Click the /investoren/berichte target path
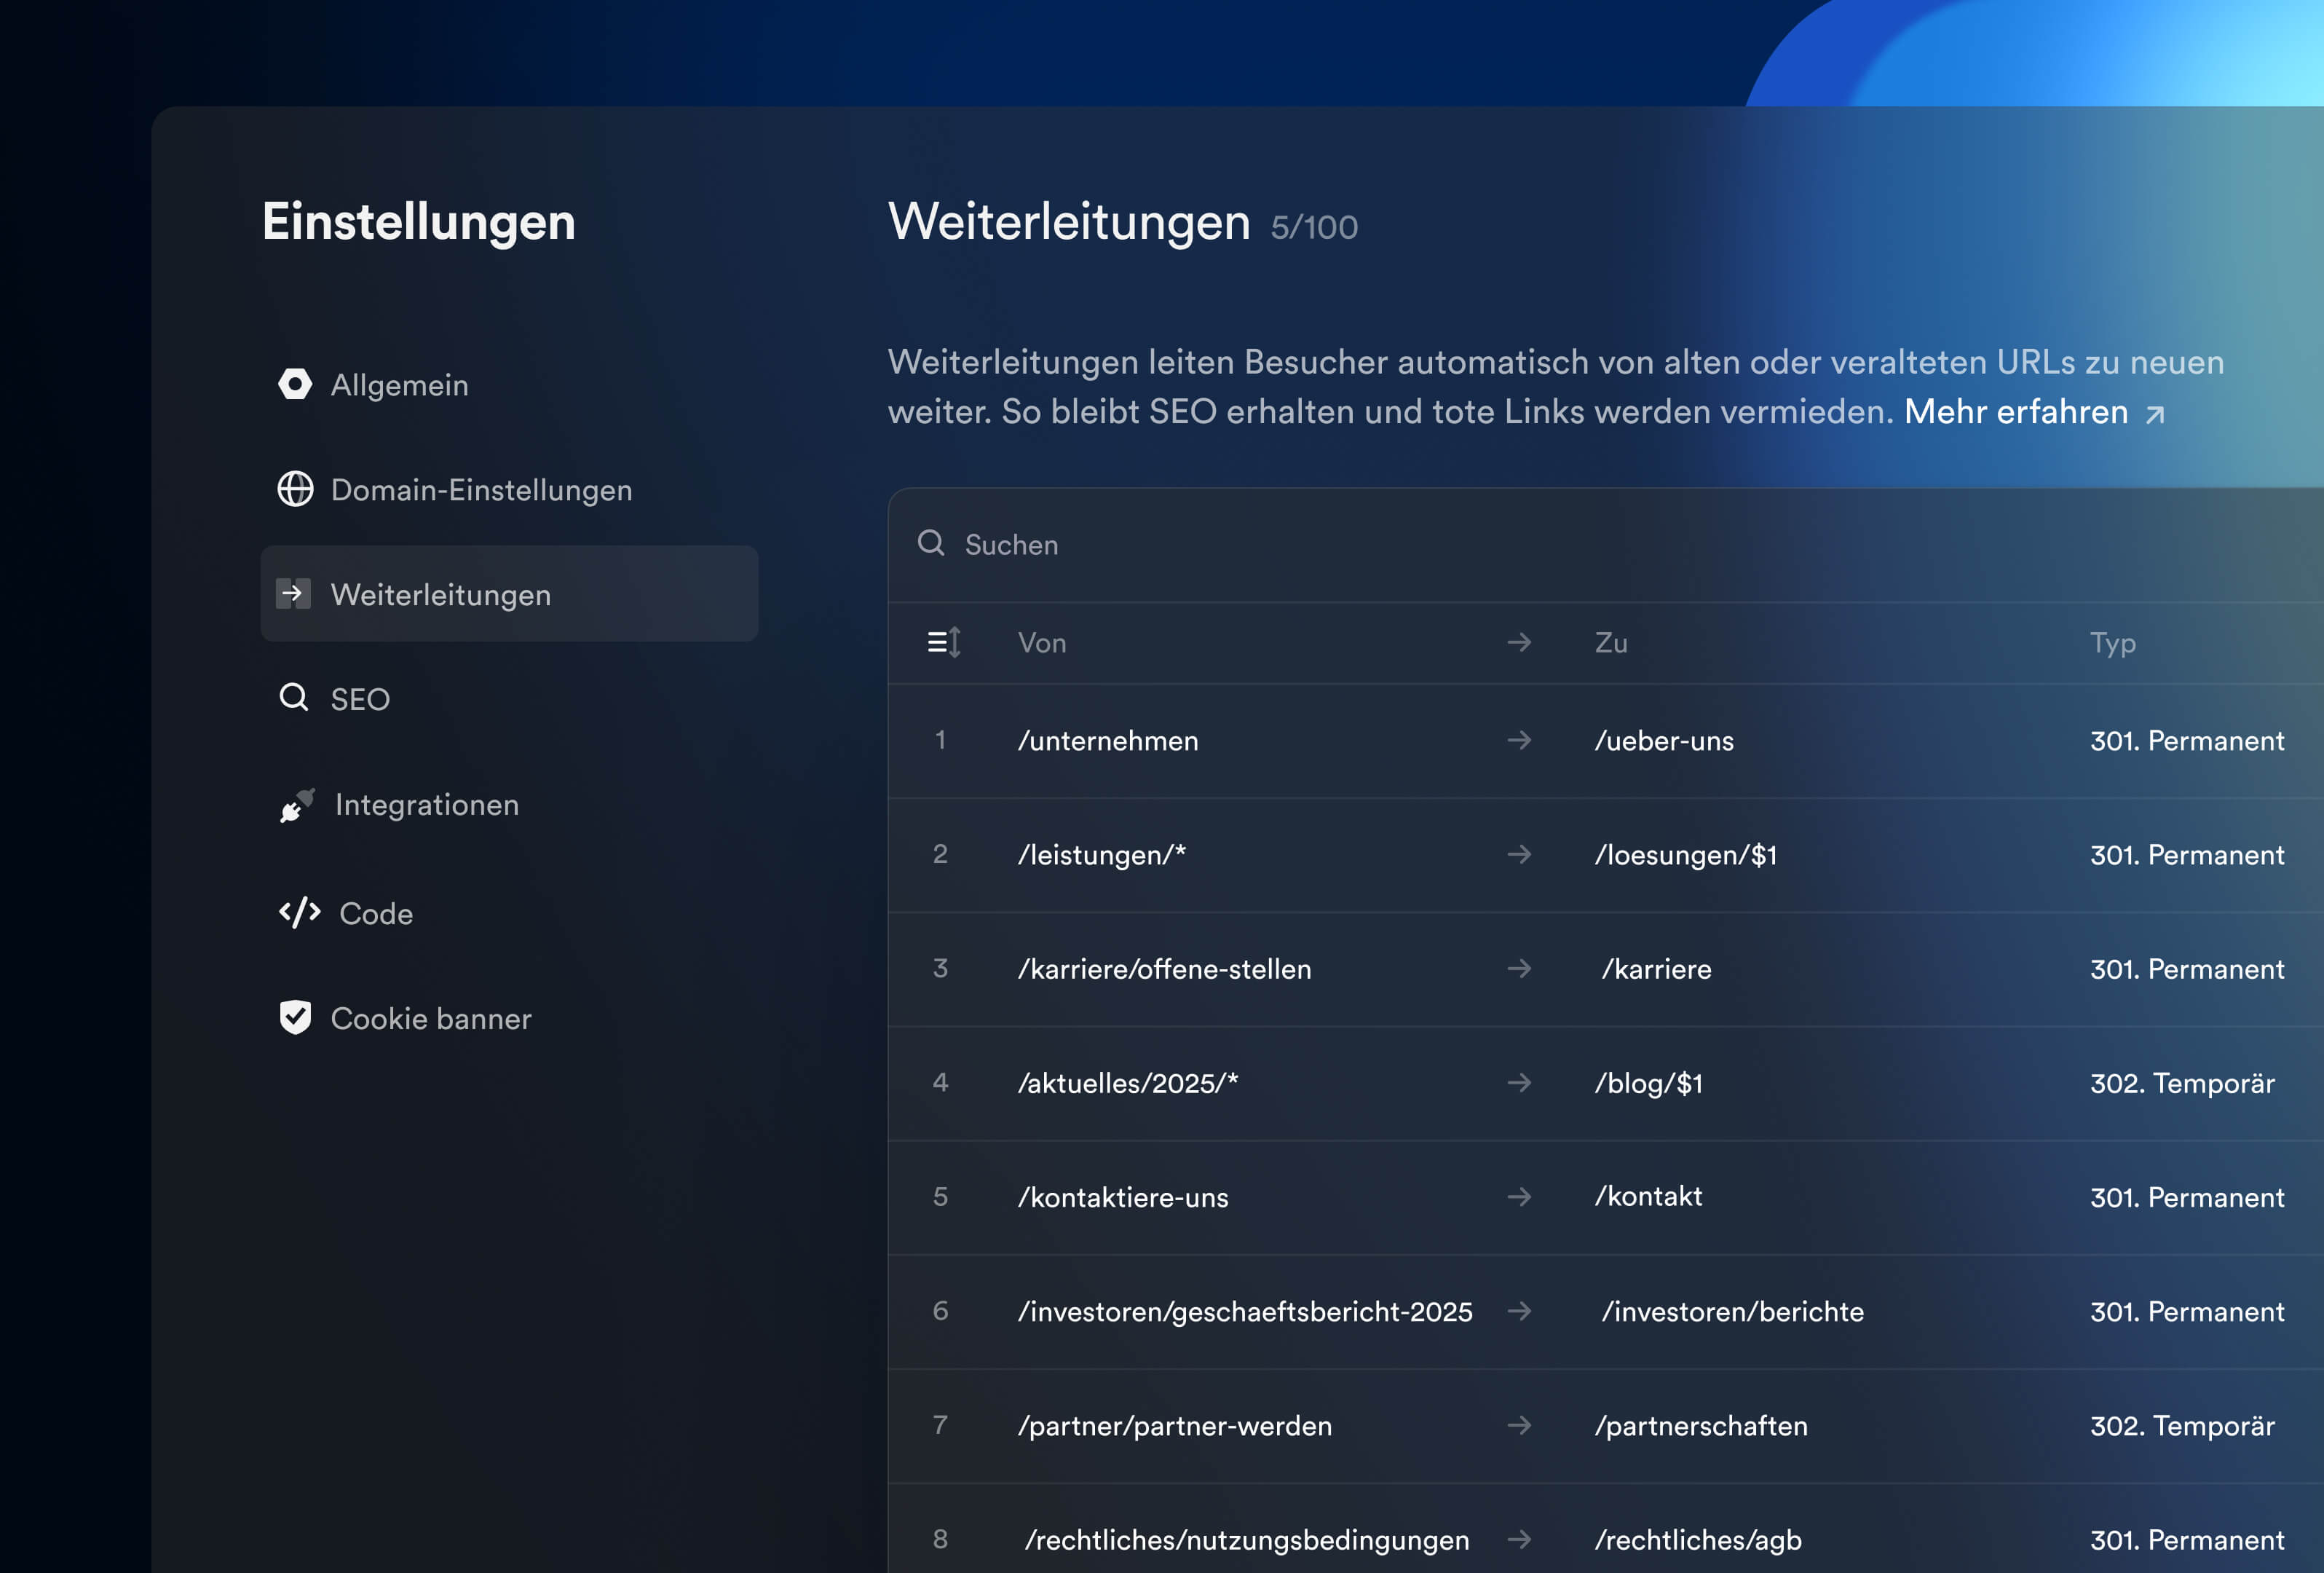This screenshot has height=1573, width=2324. [1733, 1311]
